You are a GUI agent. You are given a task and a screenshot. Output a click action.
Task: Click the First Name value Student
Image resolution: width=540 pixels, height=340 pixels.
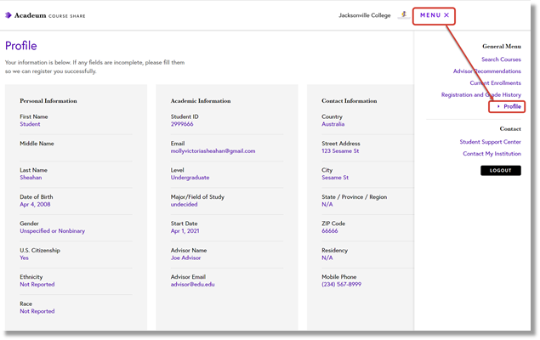click(x=30, y=124)
